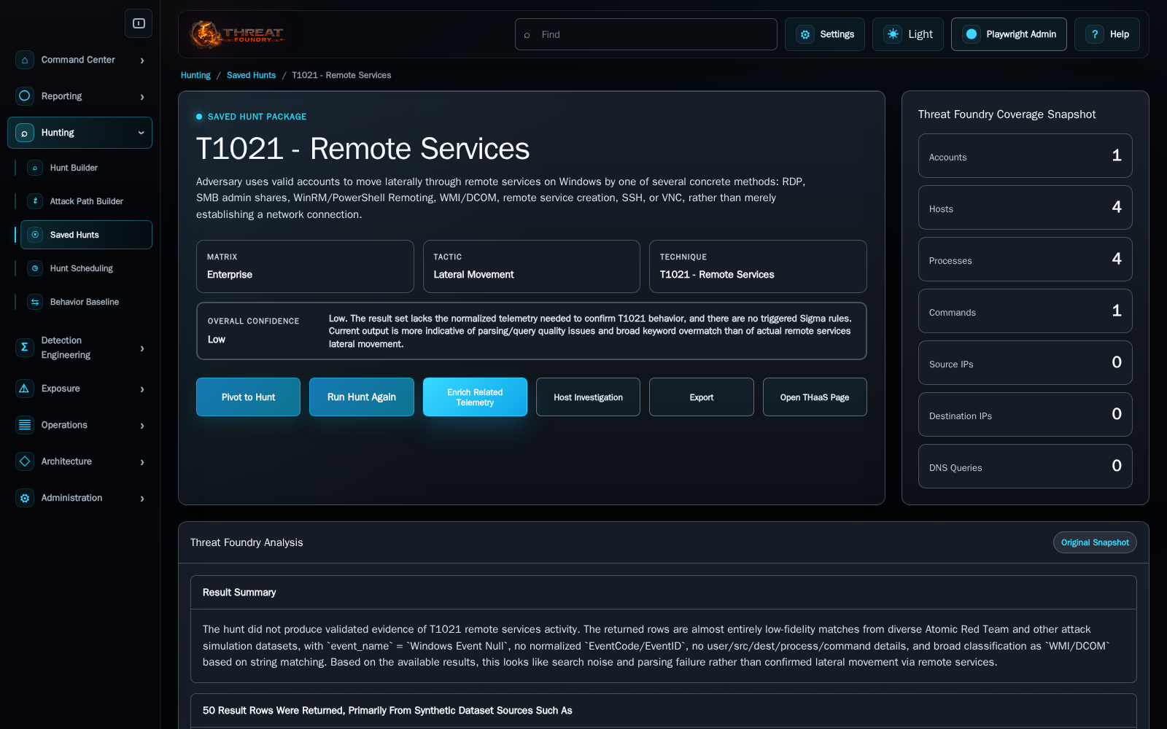Follow the Saved Hunts breadcrumb link

[x=251, y=75]
